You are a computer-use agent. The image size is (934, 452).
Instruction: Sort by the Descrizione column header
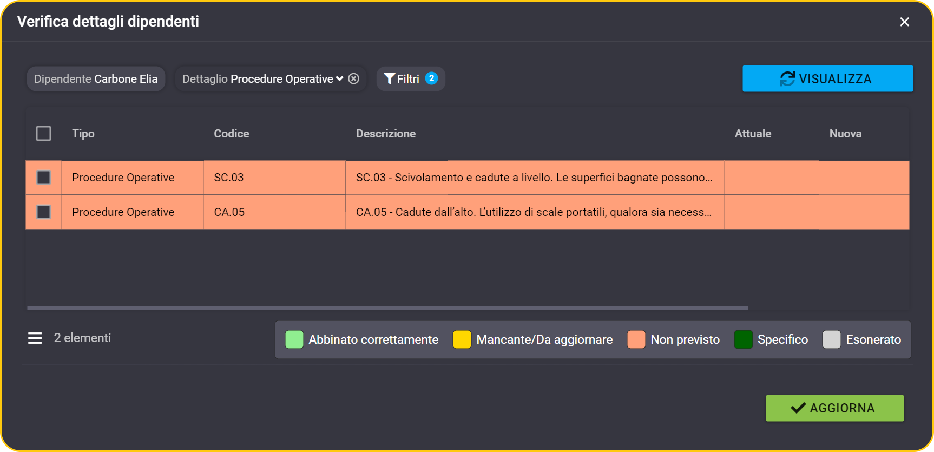[x=386, y=134]
